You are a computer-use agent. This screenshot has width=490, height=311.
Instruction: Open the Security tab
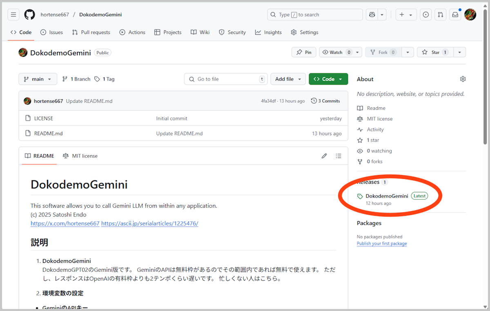click(232, 32)
